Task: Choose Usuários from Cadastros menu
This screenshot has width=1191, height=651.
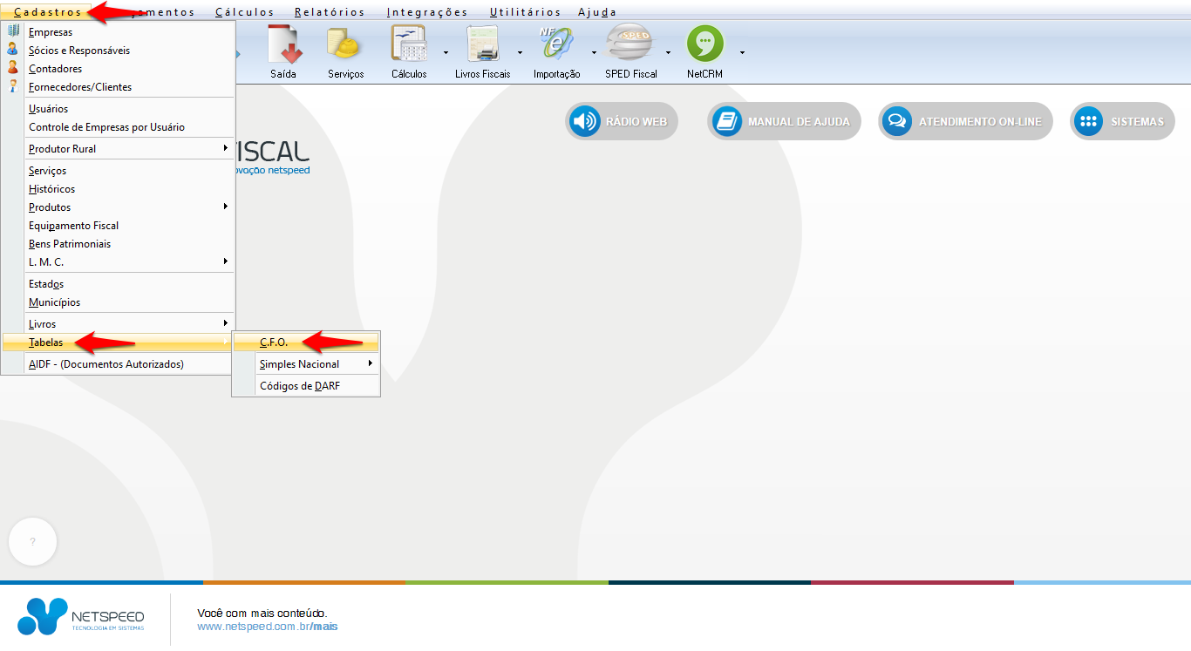Action: tap(119, 108)
